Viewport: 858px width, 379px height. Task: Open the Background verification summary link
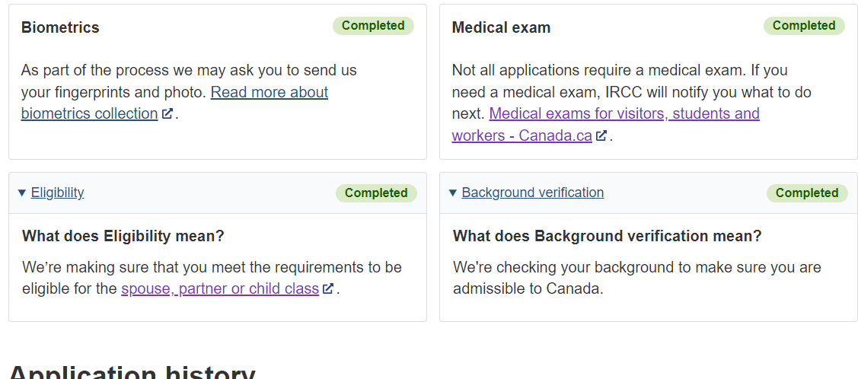(x=532, y=193)
